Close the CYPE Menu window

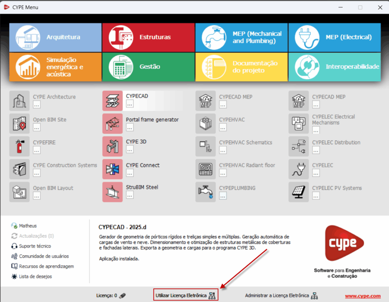click(380, 8)
